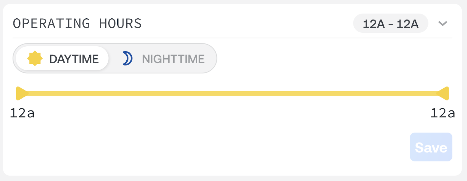Select the right end-time slider handle
467x181 pixels.
click(443, 93)
